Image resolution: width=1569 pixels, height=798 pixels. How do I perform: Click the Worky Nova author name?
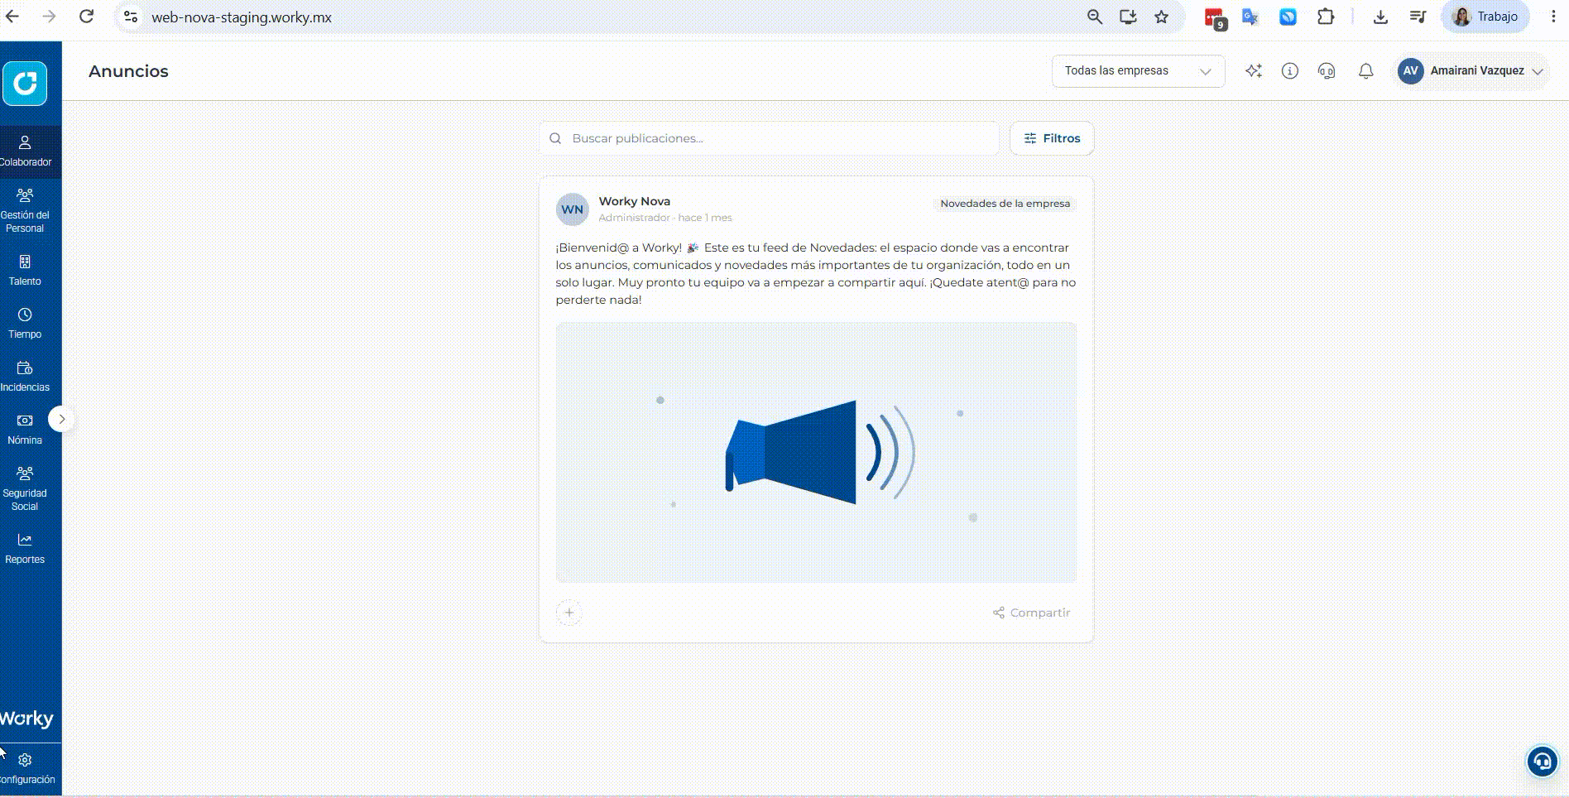[635, 201]
